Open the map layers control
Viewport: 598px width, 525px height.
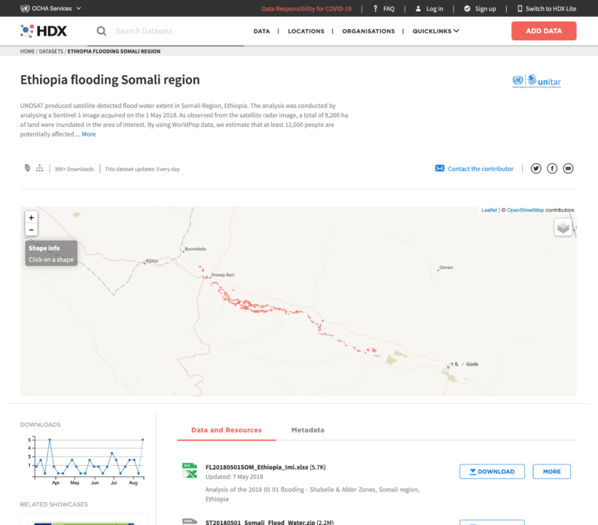(563, 227)
